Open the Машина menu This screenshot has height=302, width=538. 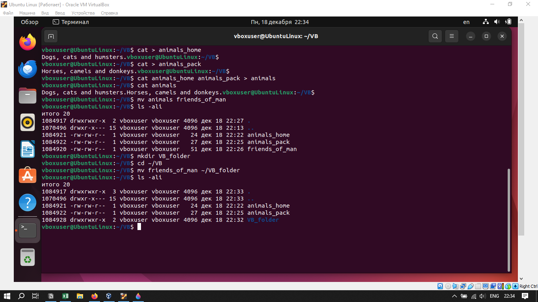pos(27,13)
